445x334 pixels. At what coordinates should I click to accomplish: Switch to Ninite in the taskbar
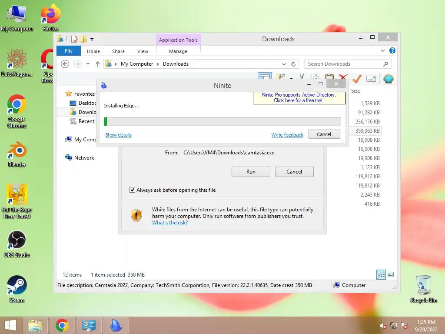(x=116, y=325)
